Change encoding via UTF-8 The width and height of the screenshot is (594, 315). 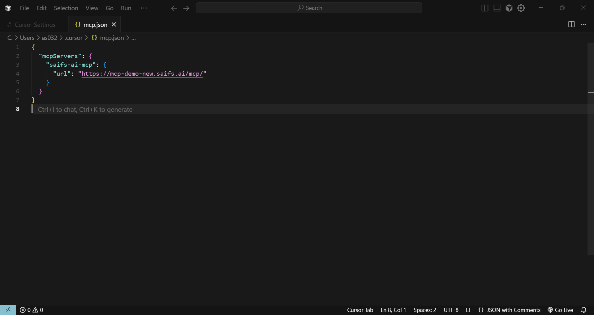451,310
